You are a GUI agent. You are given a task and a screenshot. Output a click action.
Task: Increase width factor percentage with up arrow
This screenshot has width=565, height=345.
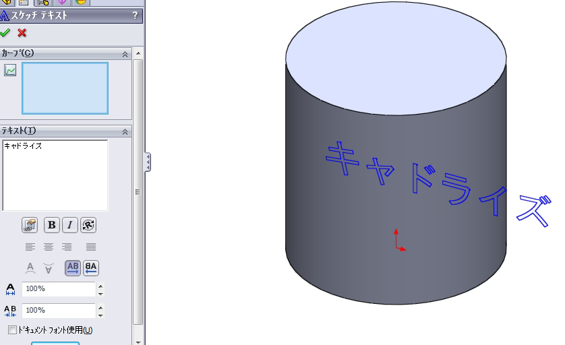pos(100,286)
